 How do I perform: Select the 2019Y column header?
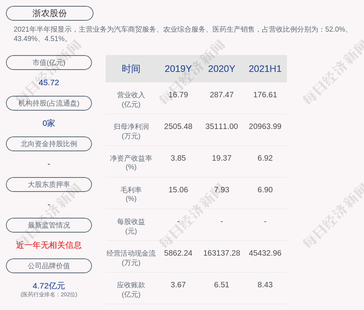[x=178, y=69]
